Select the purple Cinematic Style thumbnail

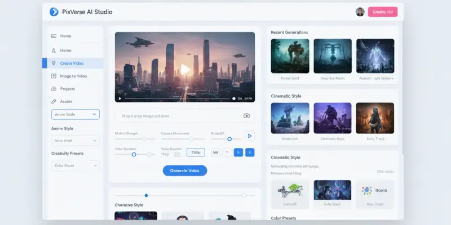333,118
